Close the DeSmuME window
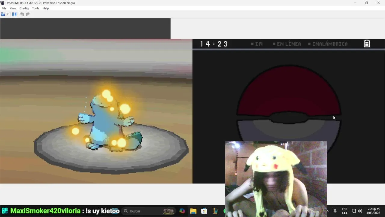The image size is (385, 217). (x=378, y=3)
